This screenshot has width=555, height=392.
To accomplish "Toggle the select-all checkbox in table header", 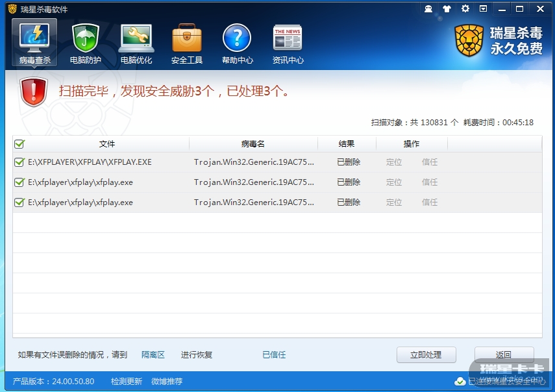I will point(19,144).
